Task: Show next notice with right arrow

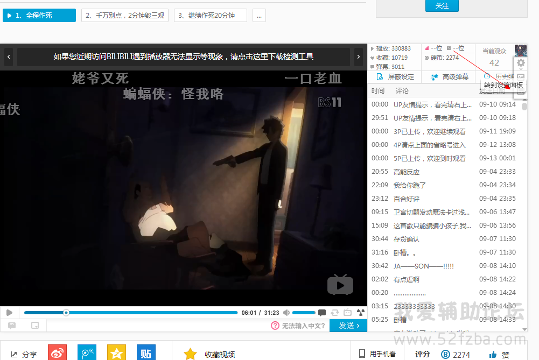Action: (x=358, y=57)
